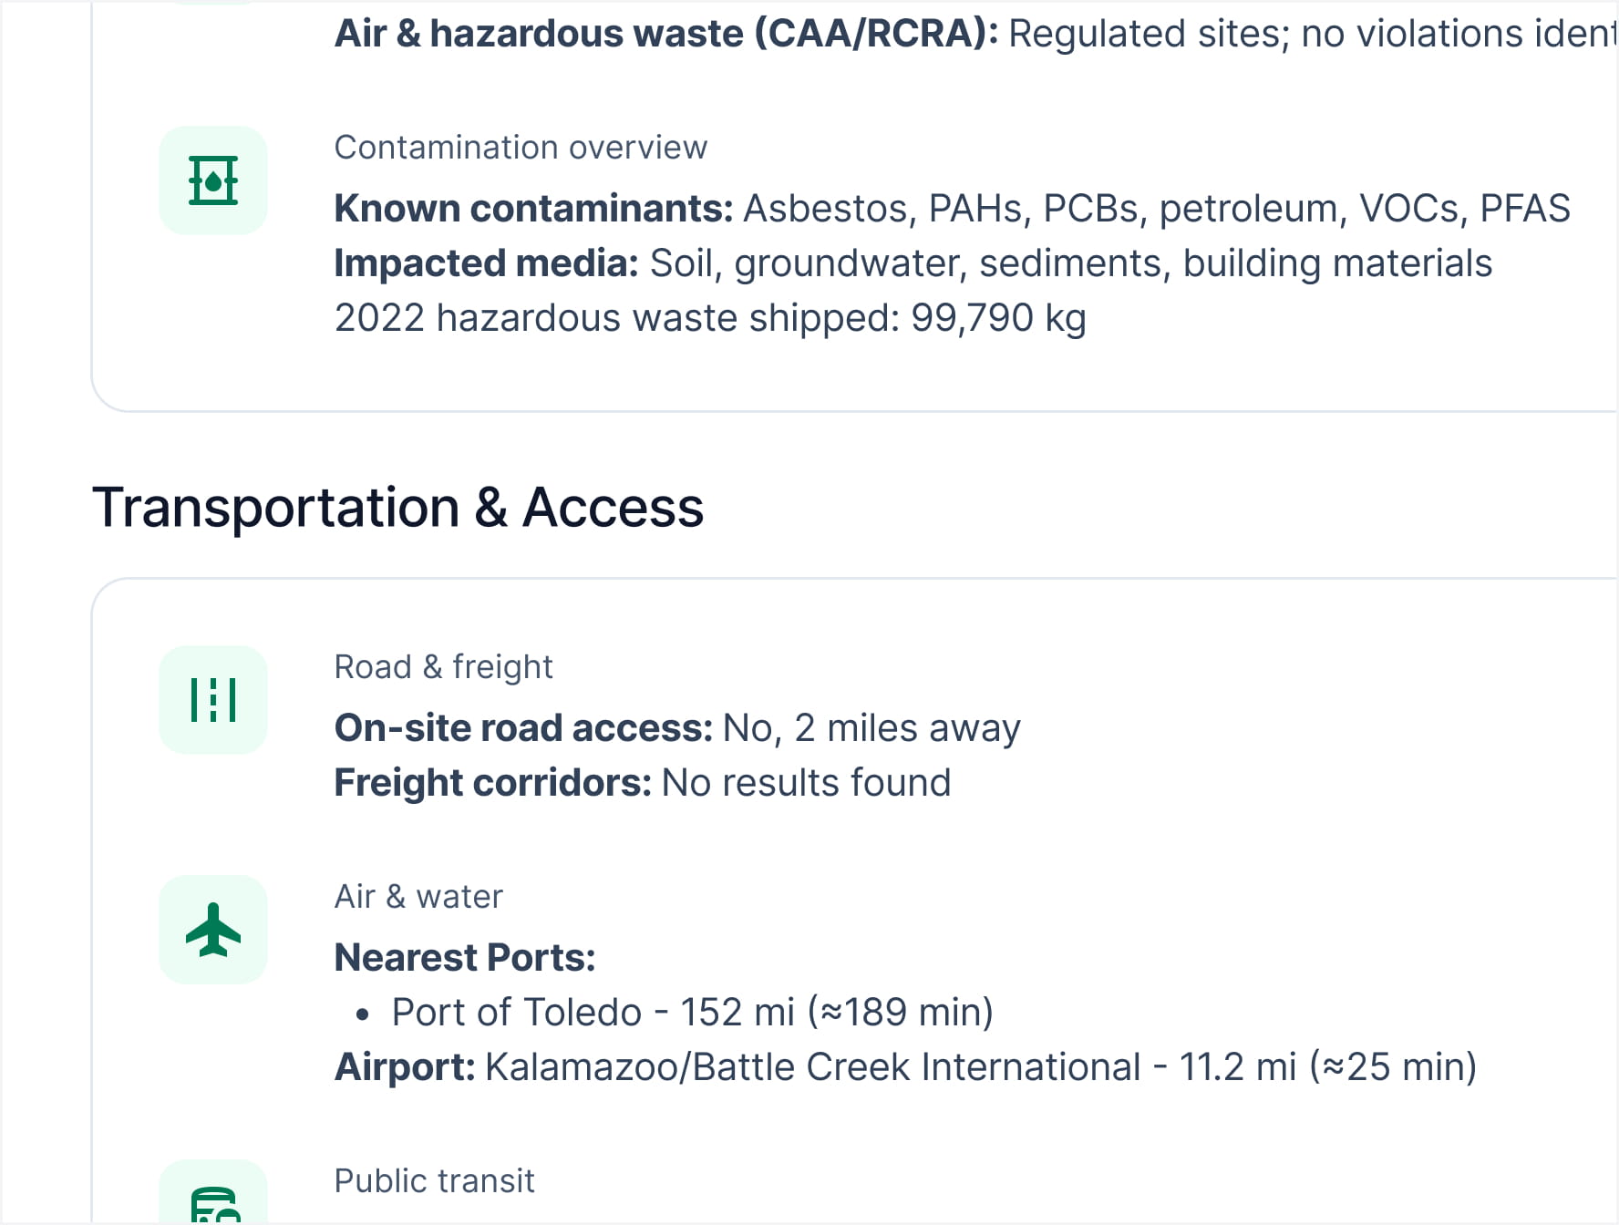Image resolution: width=1619 pixels, height=1225 pixels.
Task: Click the public transit bus icon
Action: (x=215, y=1203)
